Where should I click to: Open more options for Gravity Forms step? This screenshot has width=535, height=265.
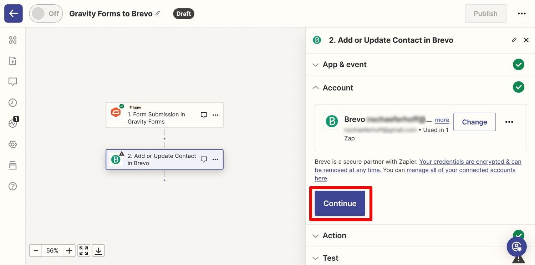215,115
